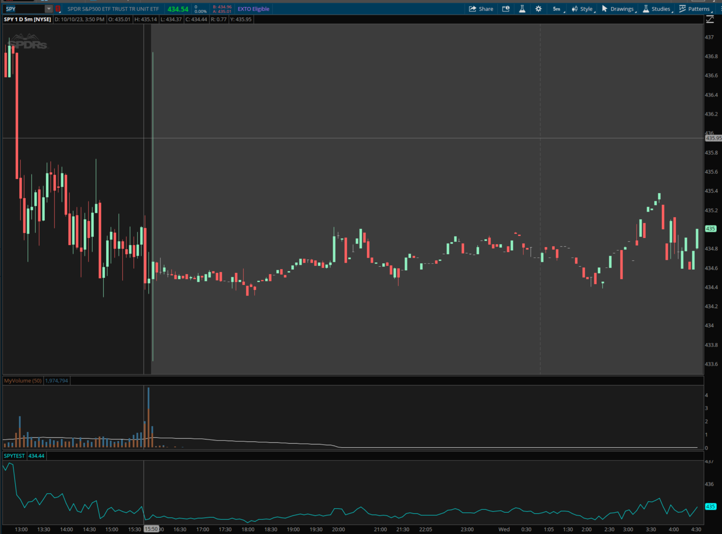722x534 pixels.
Task: Click the price axis scale icon at top right
Action: pyautogui.click(x=710, y=20)
